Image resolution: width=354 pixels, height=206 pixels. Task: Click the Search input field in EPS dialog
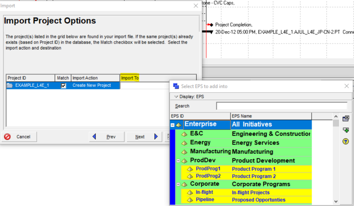coord(282,106)
